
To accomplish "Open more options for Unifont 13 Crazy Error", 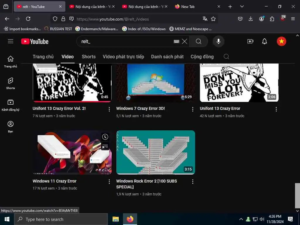I will pyautogui.click(x=276, y=109).
